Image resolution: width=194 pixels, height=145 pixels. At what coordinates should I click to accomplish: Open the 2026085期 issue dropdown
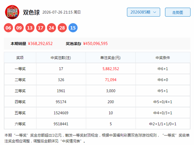[143, 12]
